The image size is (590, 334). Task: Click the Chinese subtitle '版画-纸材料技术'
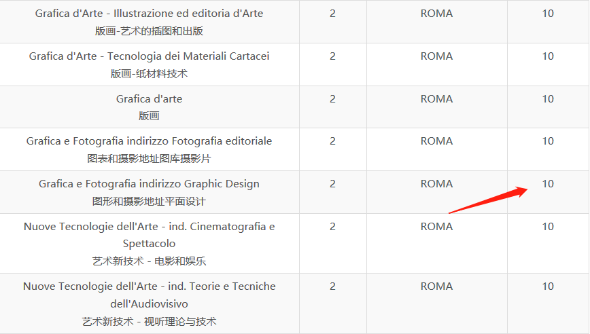tap(149, 74)
